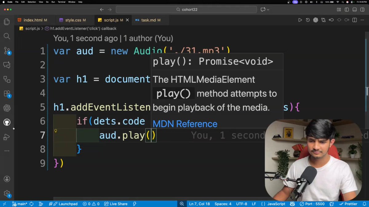Click Ln 7, Col 18 to go to line

pos(199,204)
